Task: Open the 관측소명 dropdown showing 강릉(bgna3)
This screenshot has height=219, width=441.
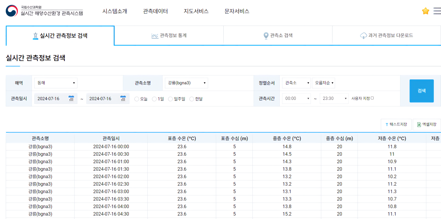Action: point(187,83)
